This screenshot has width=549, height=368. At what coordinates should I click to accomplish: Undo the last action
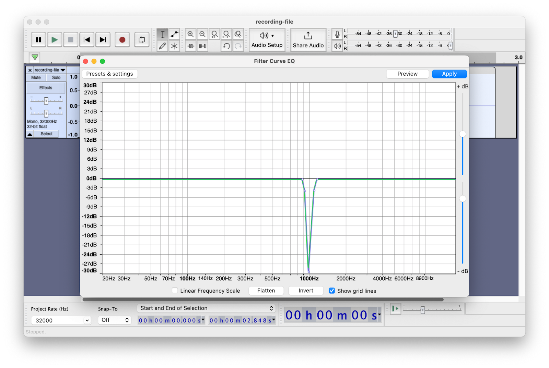[x=226, y=46]
